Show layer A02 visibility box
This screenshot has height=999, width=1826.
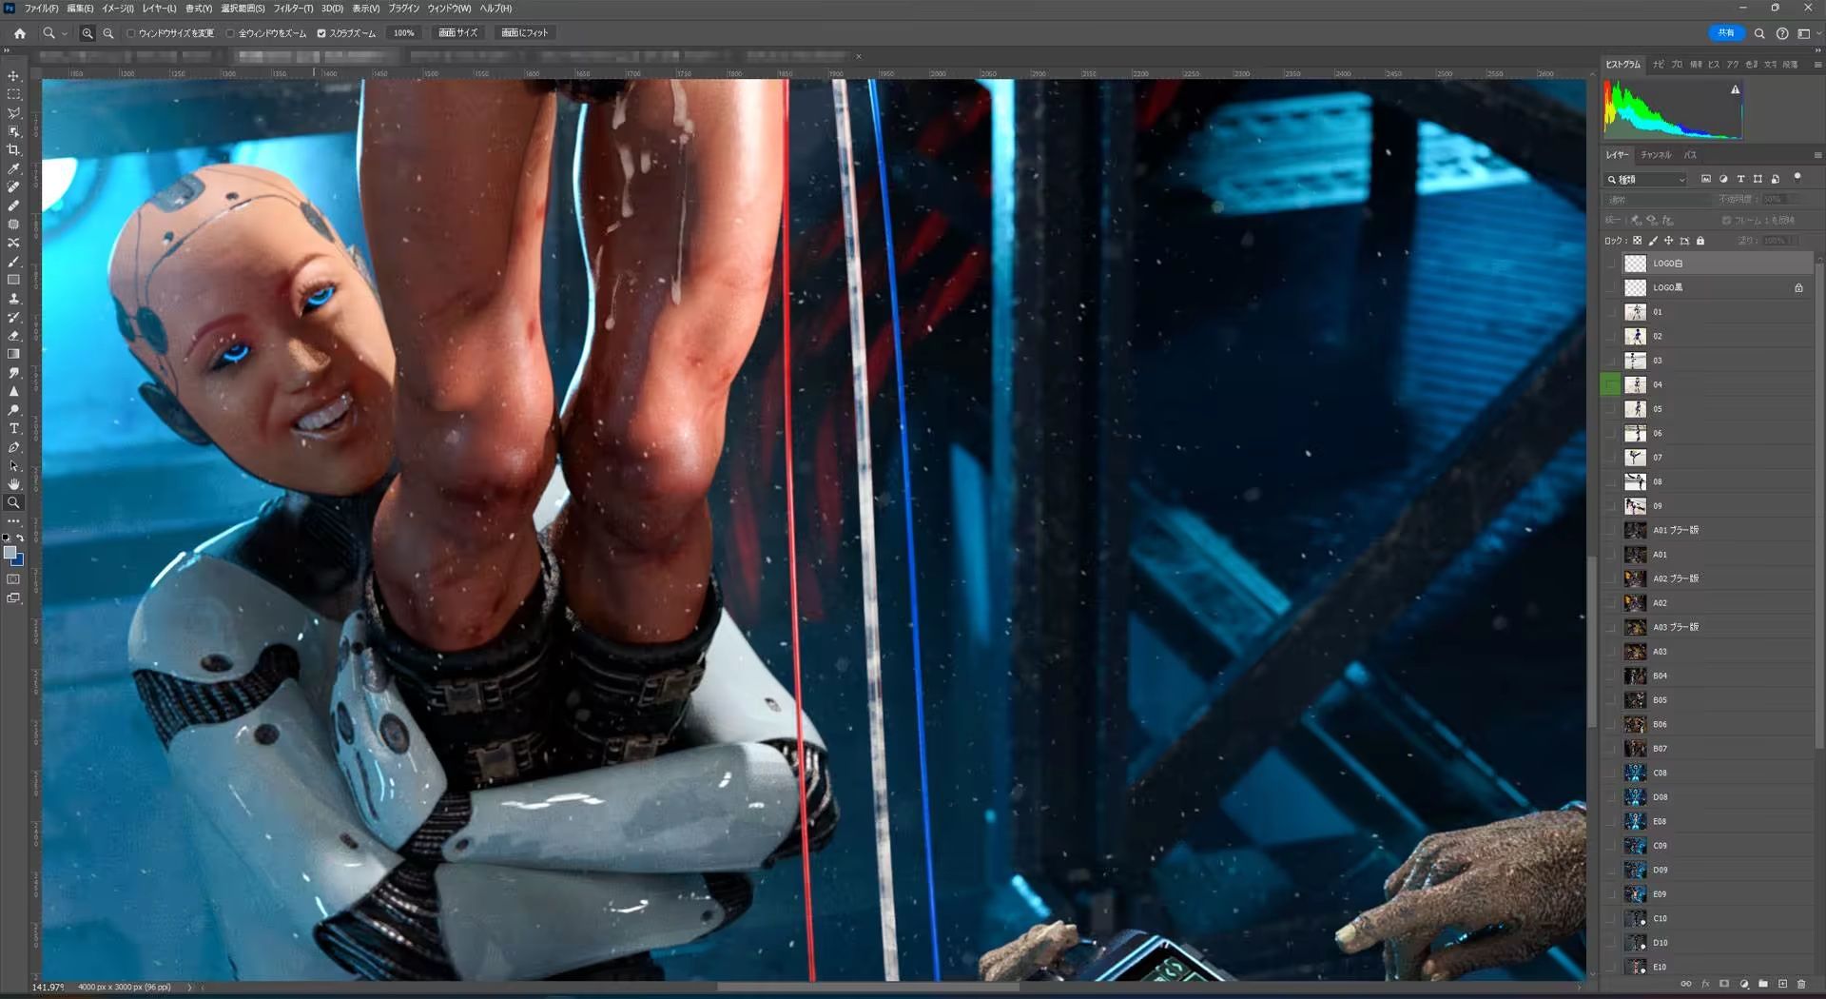pos(1610,603)
